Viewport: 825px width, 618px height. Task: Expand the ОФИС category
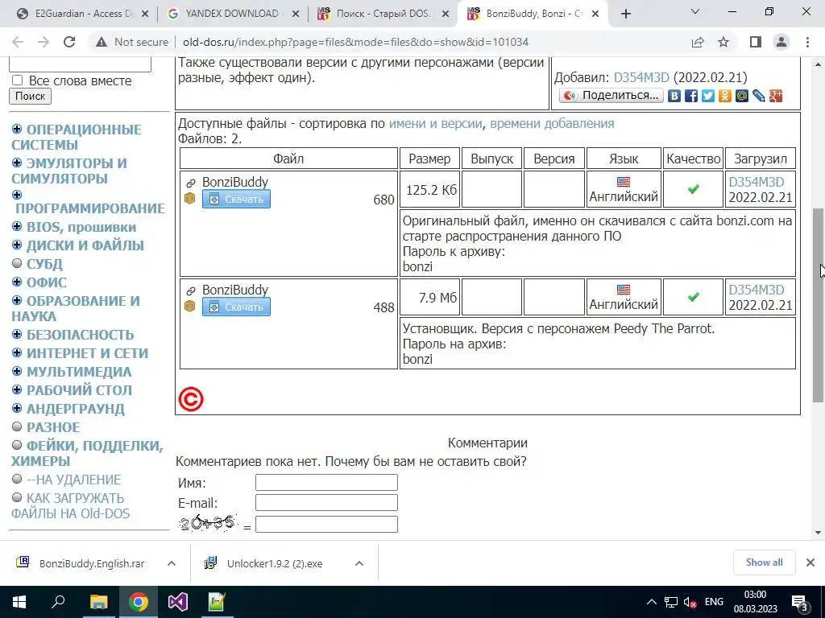coord(17,282)
